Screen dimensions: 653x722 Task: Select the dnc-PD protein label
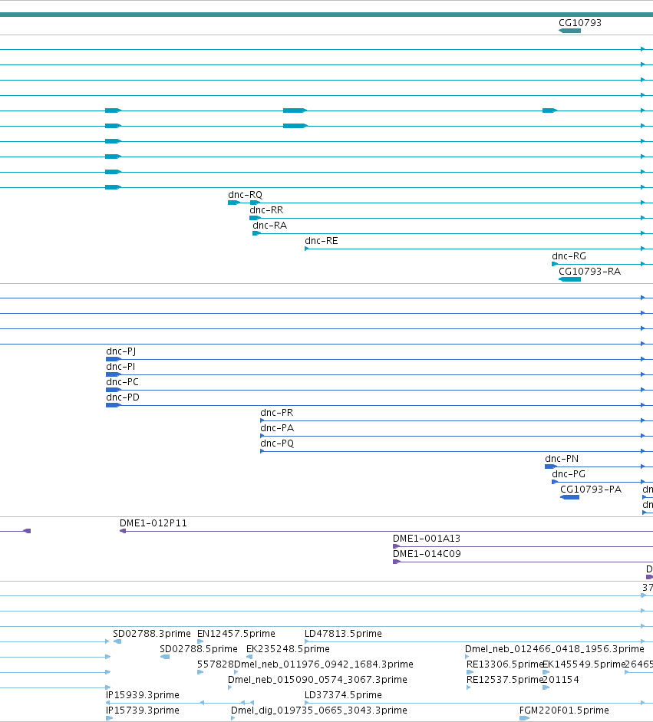tap(123, 397)
